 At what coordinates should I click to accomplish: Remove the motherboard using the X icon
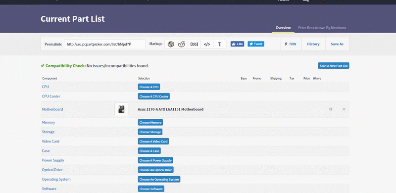tap(344, 109)
